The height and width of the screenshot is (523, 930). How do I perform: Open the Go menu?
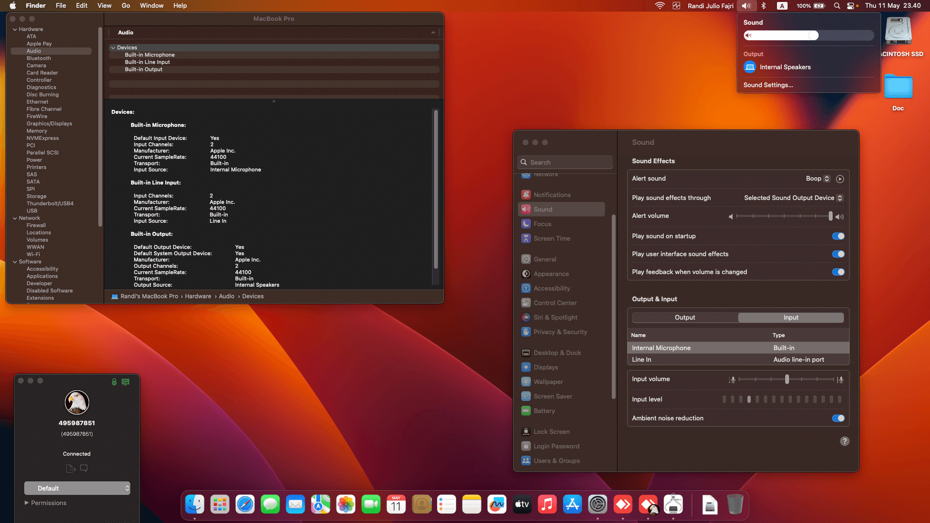[x=126, y=6]
